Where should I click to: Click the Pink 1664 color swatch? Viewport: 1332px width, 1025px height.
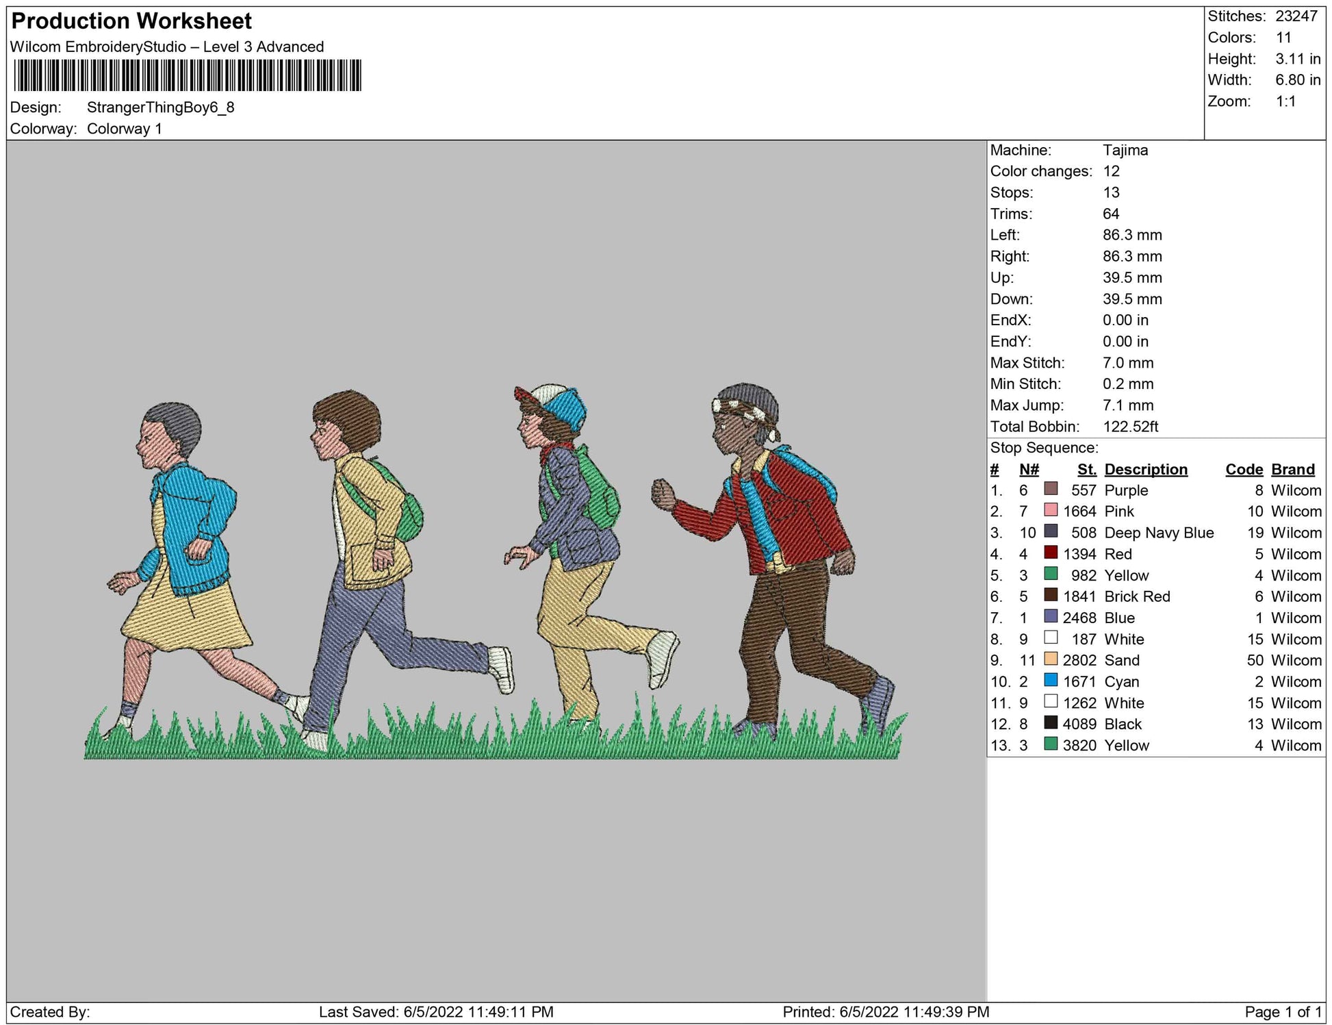[1051, 510]
